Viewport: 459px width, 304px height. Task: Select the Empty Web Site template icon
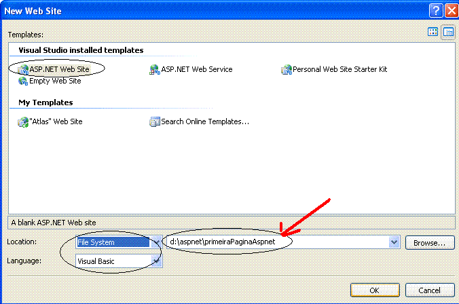point(23,81)
